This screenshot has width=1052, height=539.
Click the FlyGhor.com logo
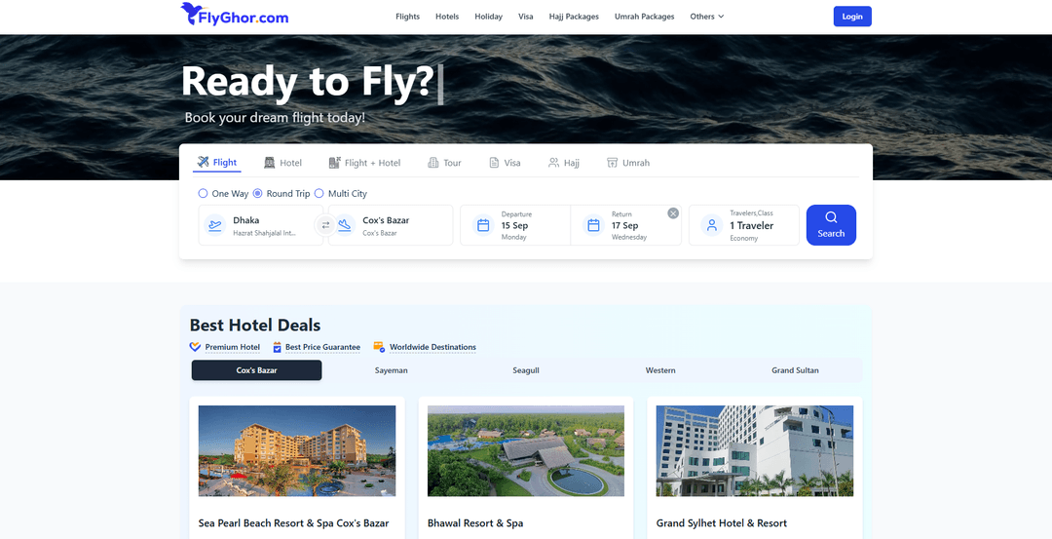234,14
